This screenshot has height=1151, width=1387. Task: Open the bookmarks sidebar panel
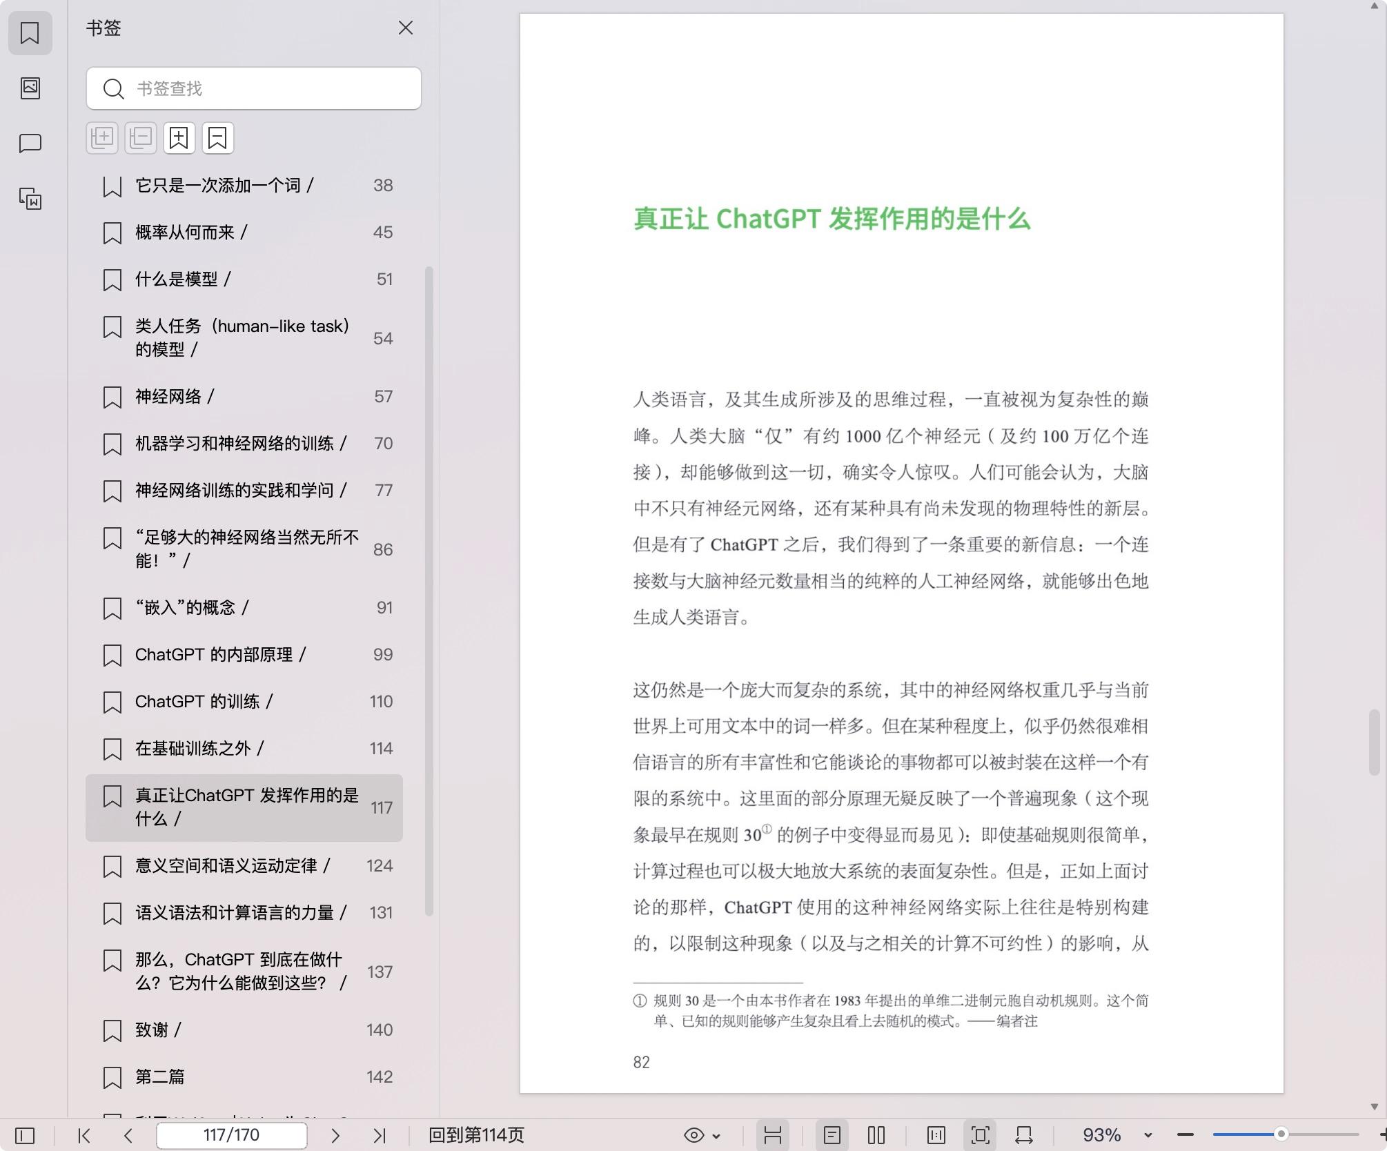(x=30, y=32)
